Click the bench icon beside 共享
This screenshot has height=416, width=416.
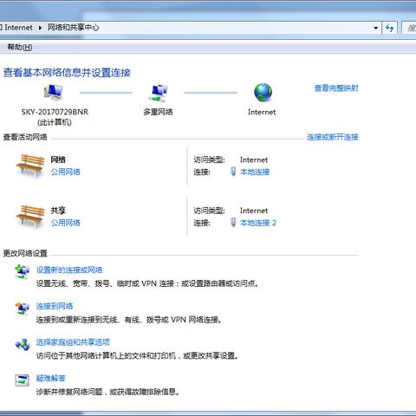coord(30,217)
